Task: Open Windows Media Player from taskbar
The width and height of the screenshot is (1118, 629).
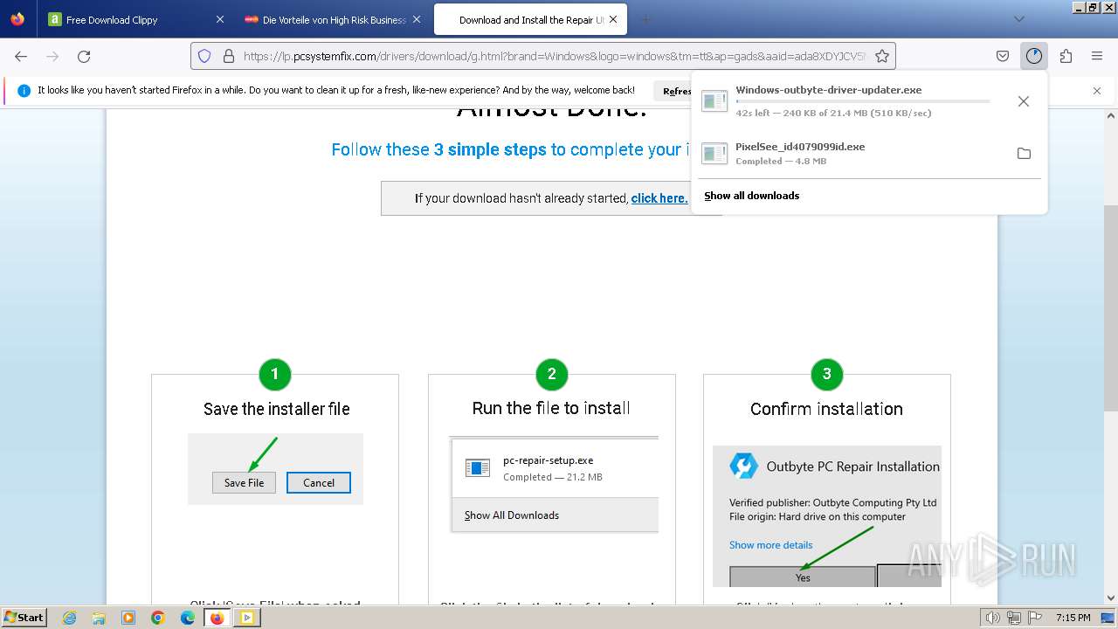Action: (x=128, y=618)
